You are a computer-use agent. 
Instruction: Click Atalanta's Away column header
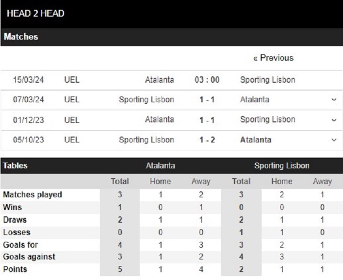pyautogui.click(x=201, y=182)
